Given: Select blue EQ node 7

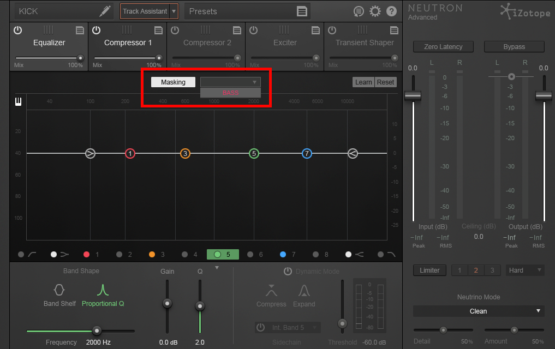Looking at the screenshot, I should click(x=307, y=153).
